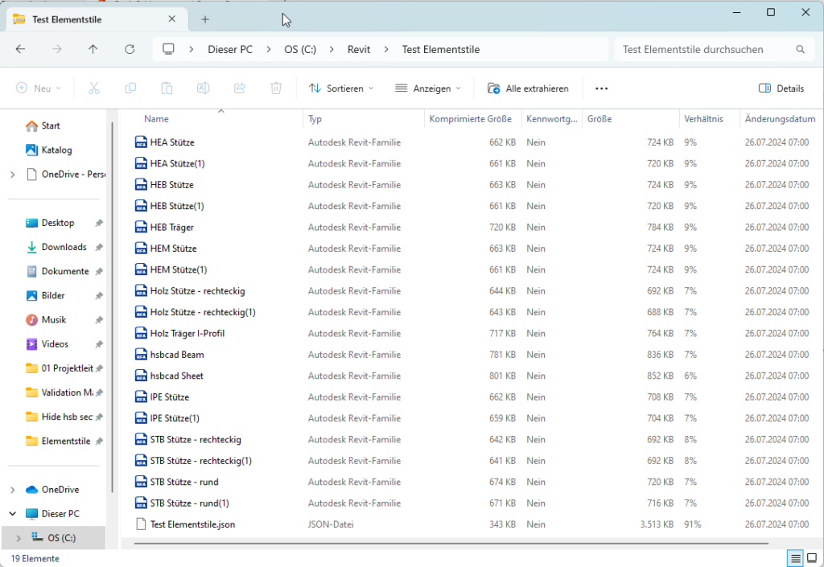The width and height of the screenshot is (824, 567).
Task: Click the Test Elementstile.json file icon
Action: point(141,524)
